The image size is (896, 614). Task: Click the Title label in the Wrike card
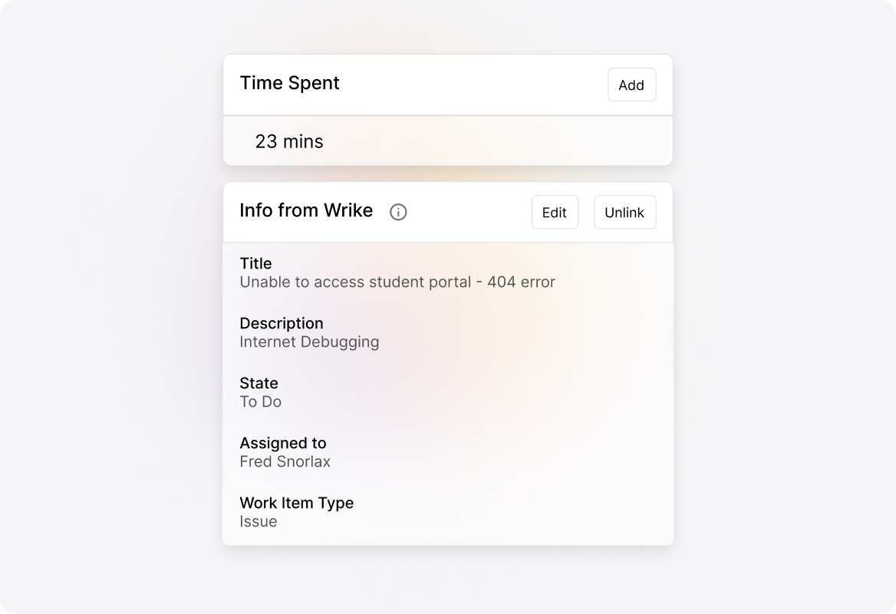coord(255,263)
